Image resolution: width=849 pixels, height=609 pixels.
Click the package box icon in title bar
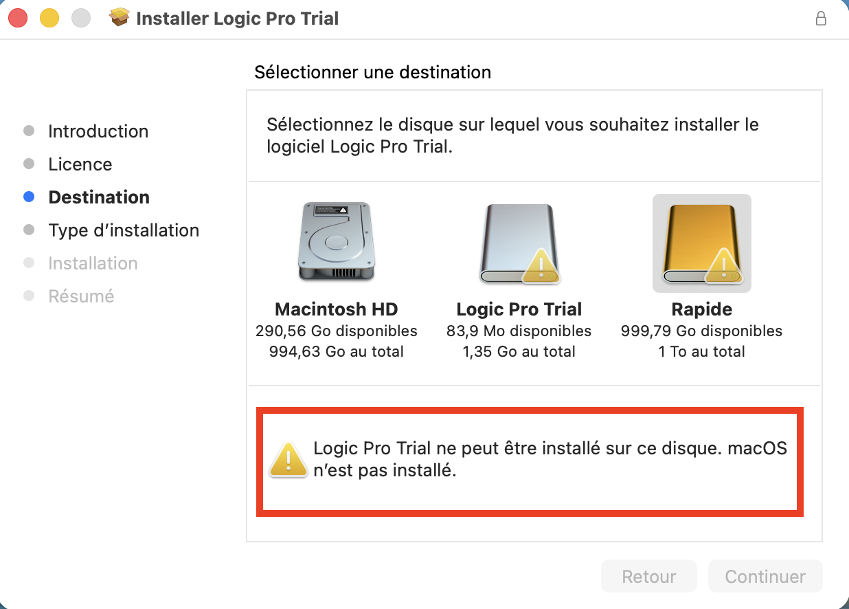pyautogui.click(x=120, y=18)
